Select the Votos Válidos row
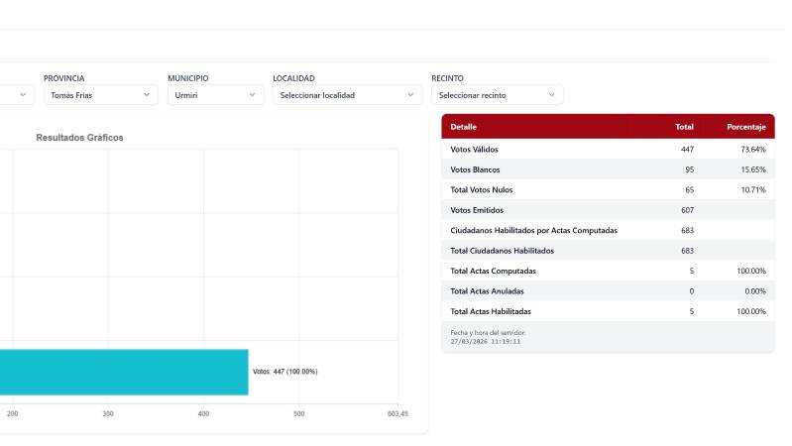Screen dimensions: 792x446 click(x=607, y=150)
